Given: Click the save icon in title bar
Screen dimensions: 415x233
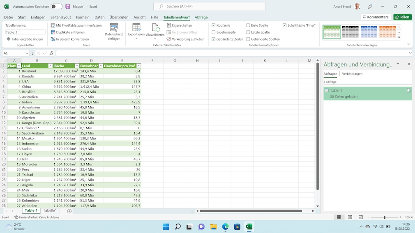Looking at the screenshot, I should 67,7.
